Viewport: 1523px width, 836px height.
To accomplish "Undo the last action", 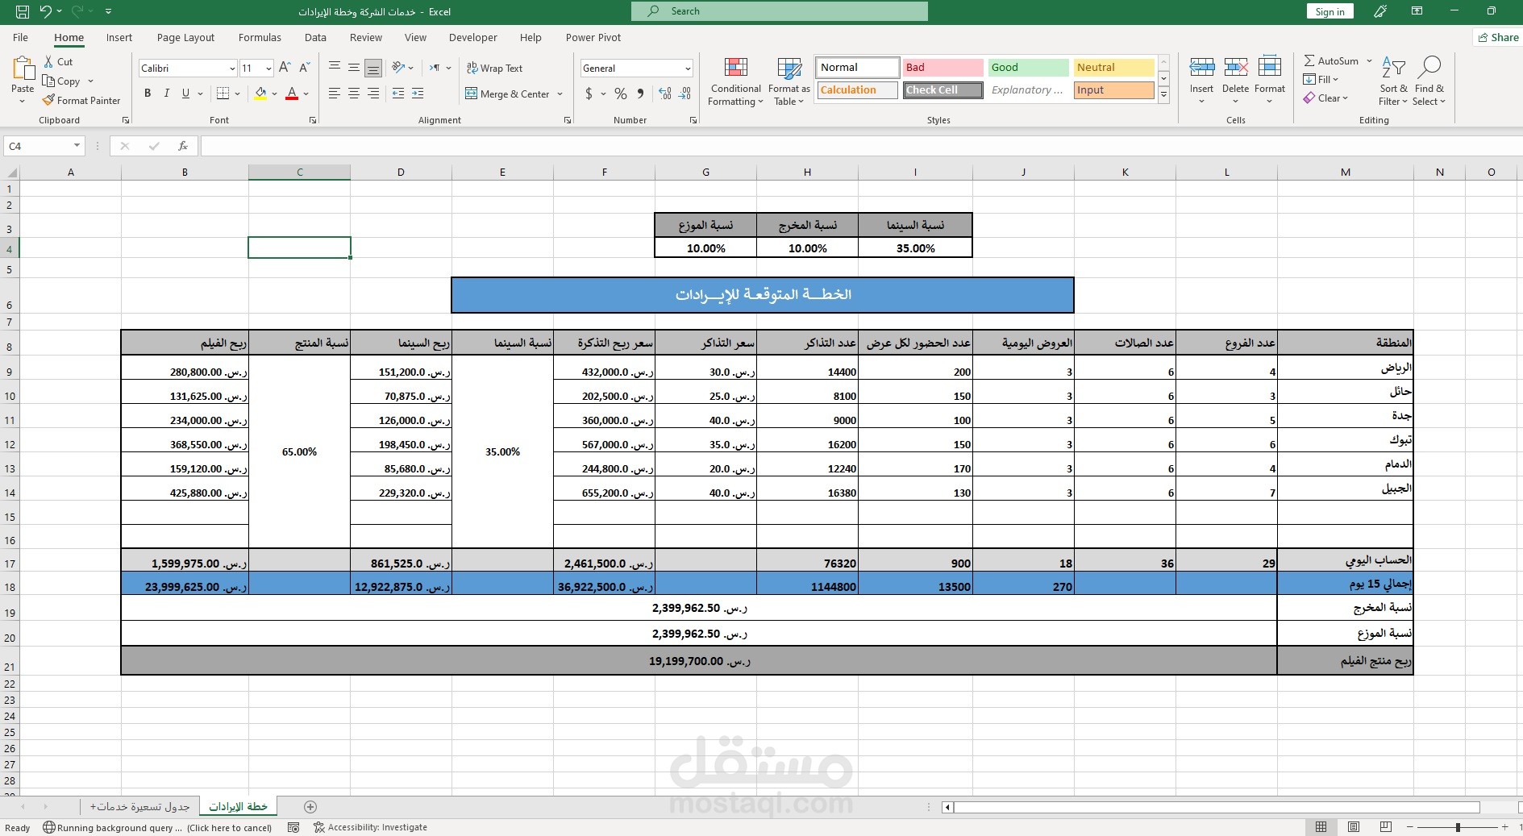I will [x=46, y=11].
